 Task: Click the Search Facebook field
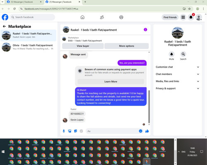coord(32,17)
